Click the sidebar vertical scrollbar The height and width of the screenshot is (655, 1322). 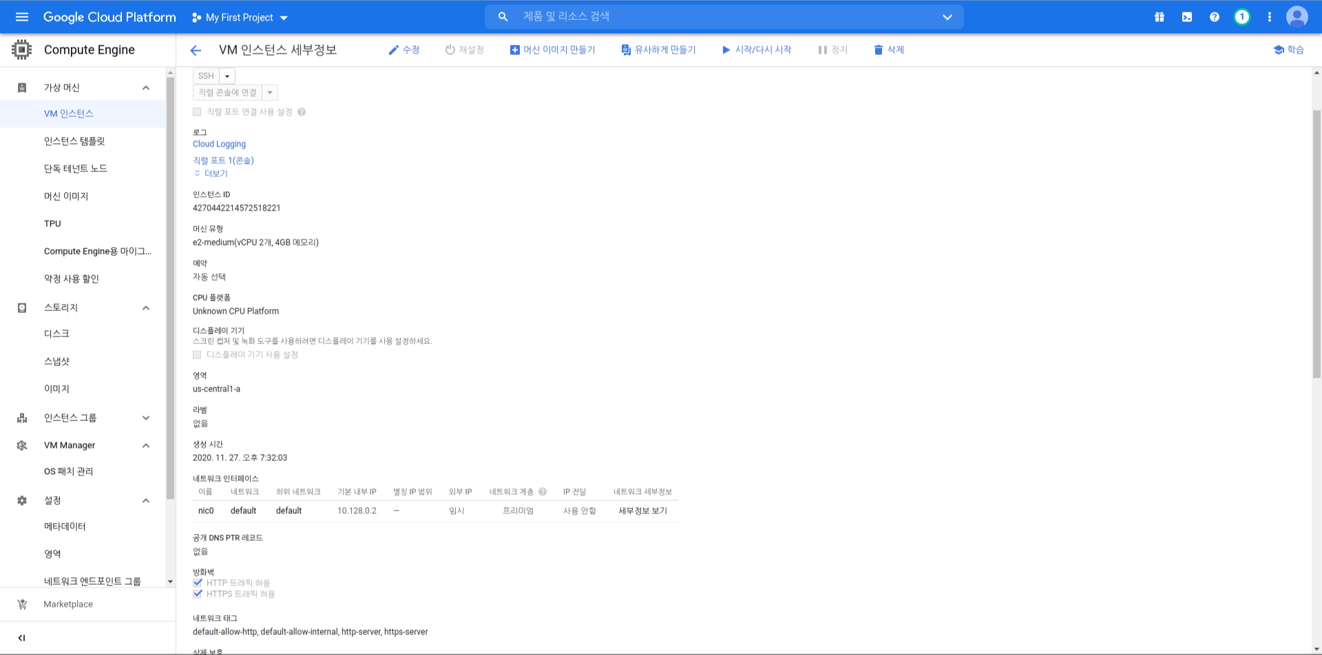[x=170, y=289]
